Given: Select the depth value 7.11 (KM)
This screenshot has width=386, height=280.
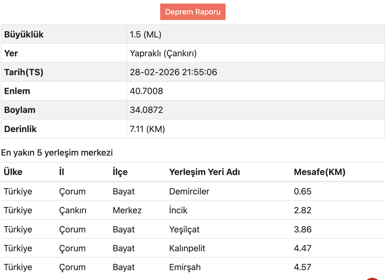Looking at the screenshot, I should pos(147,129).
